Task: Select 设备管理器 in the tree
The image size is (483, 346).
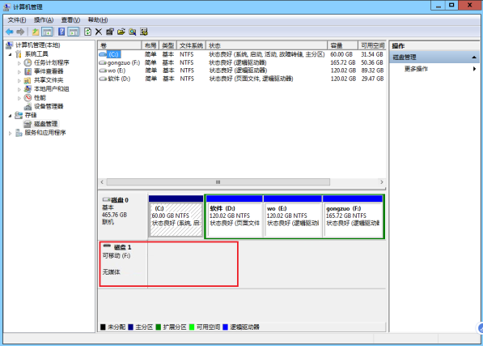Action: pos(49,106)
